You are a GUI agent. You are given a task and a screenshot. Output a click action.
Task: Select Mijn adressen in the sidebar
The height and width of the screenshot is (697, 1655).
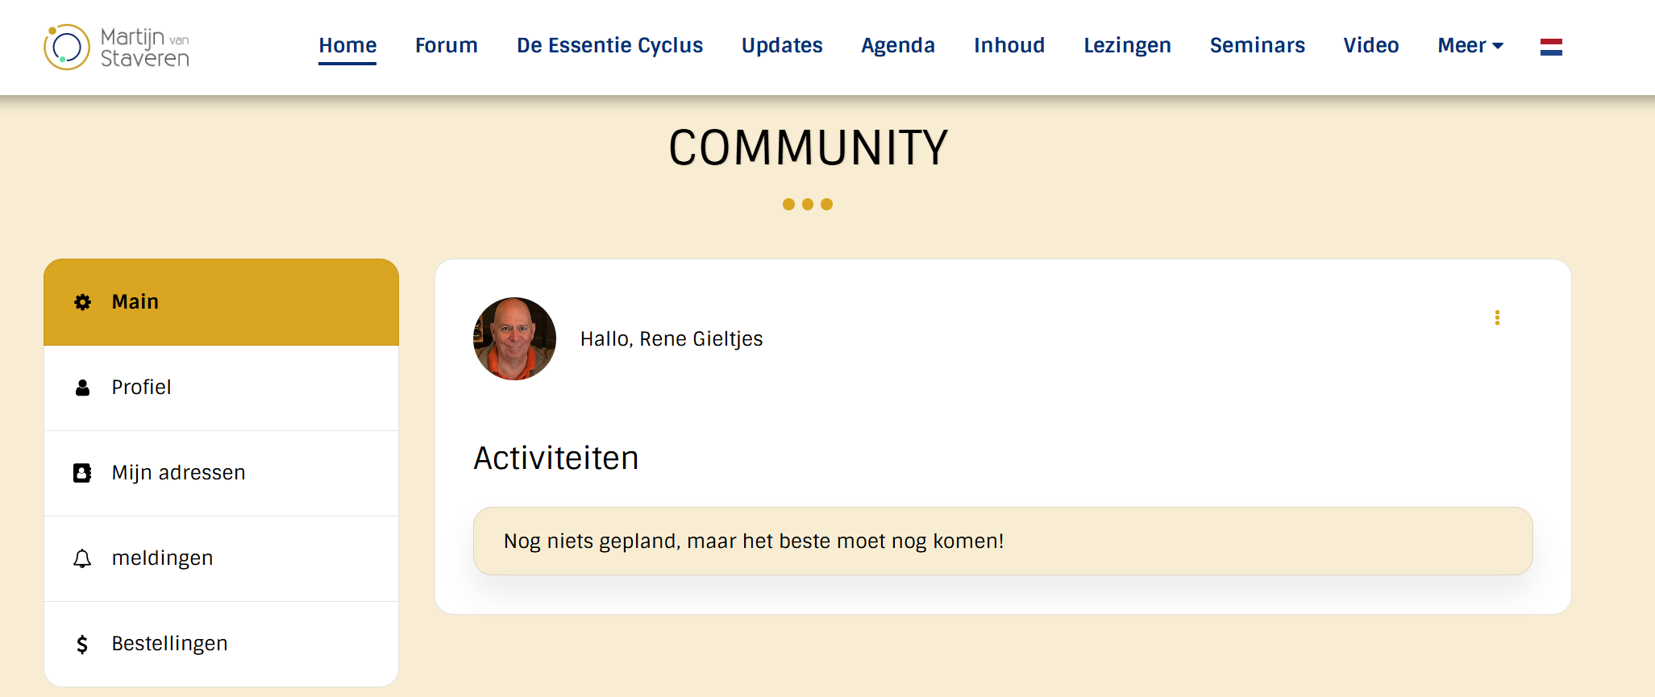179,473
